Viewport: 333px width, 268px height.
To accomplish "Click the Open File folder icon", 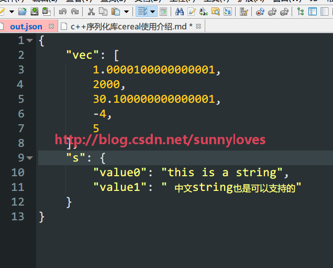I will pos(23,12).
